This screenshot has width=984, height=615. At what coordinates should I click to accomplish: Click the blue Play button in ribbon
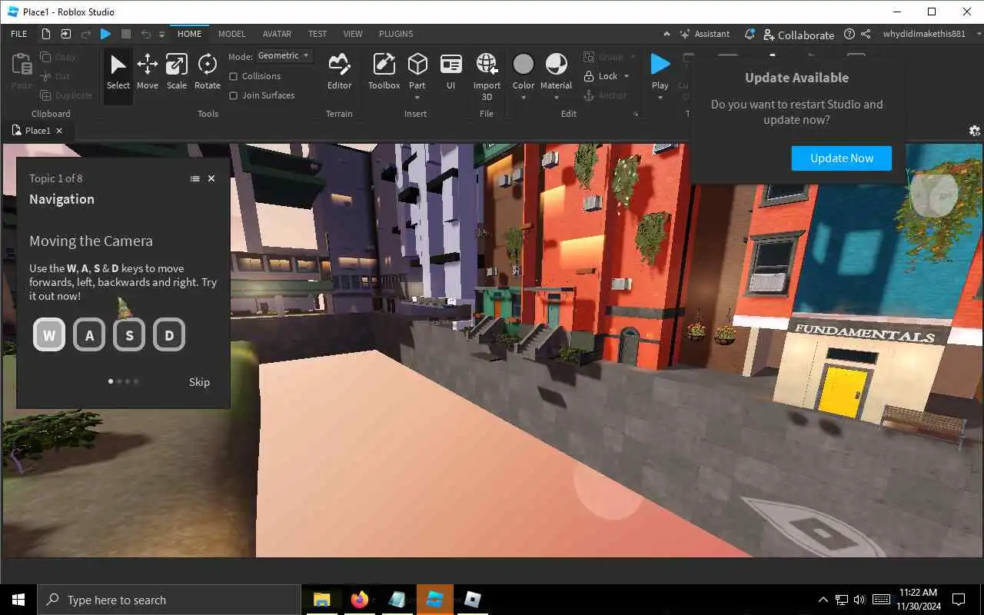660,64
